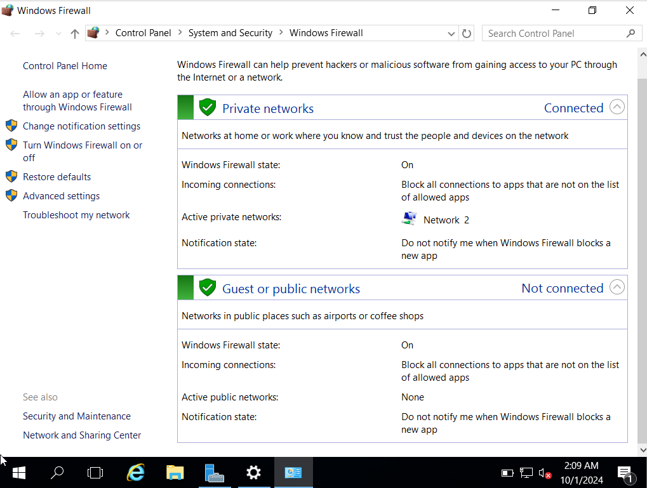Click the Restore defaults link
Image resolution: width=647 pixels, height=488 pixels.
[57, 177]
